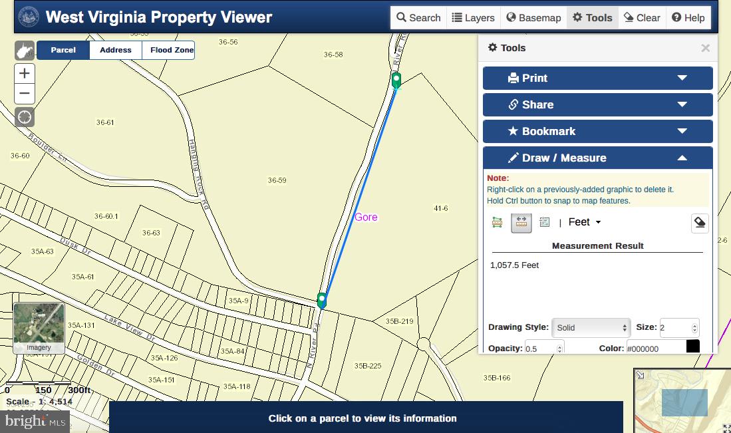Click the locate-me crosshair button
Screen dimensions: 731x433
[25, 118]
